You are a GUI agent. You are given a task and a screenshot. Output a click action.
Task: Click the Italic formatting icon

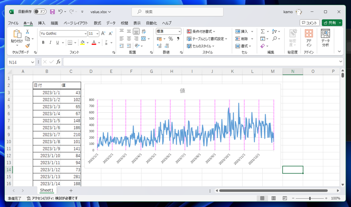(x=50, y=43)
